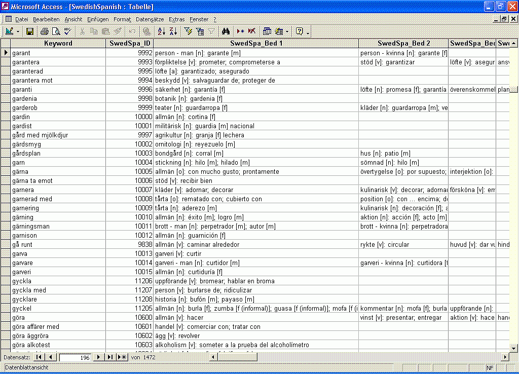
Task: Select the Keyword column header
Action: (x=58, y=43)
